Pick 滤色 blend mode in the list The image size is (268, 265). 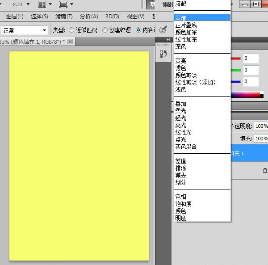point(181,68)
